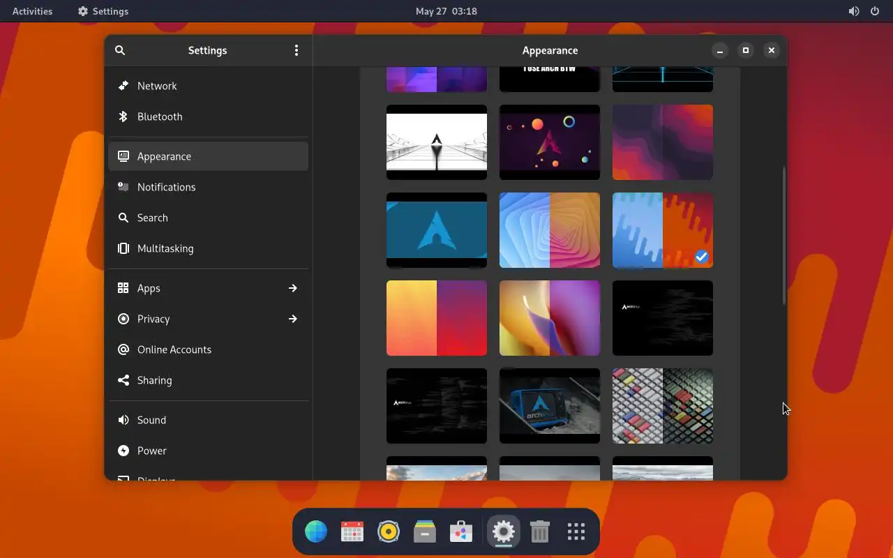Viewport: 893px width, 558px height.
Task: Open the power menu in top bar
Action: coord(875,11)
